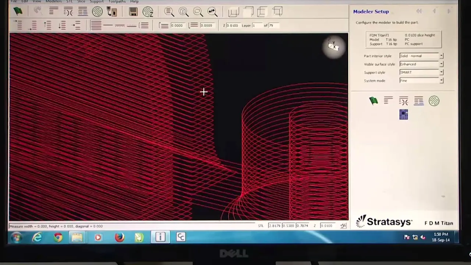This screenshot has height=265, width=471.
Task: Select the second cube view icon
Action: pos(248,12)
